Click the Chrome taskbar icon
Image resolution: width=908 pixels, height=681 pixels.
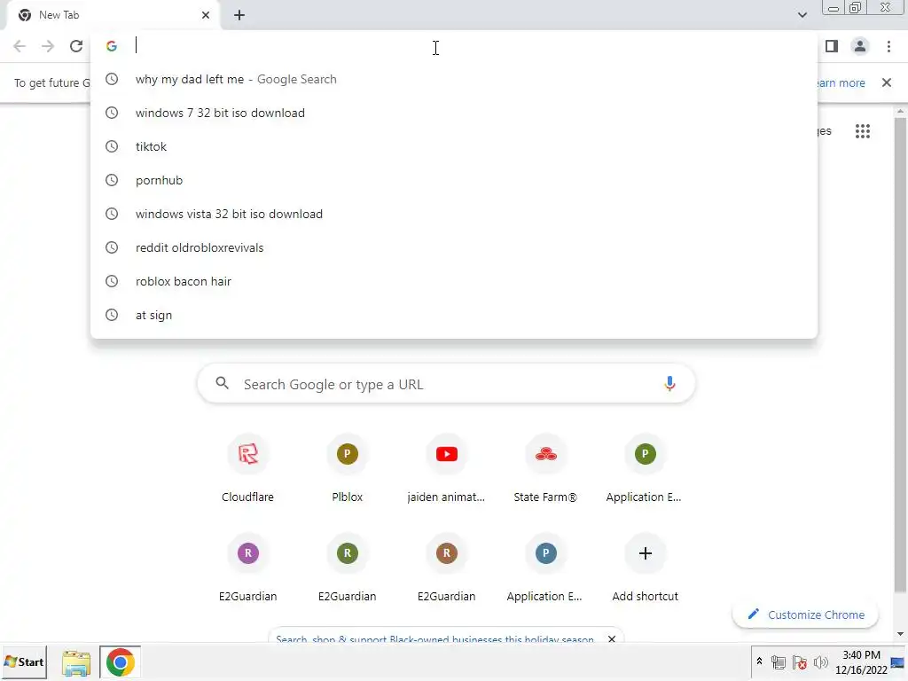pos(120,662)
